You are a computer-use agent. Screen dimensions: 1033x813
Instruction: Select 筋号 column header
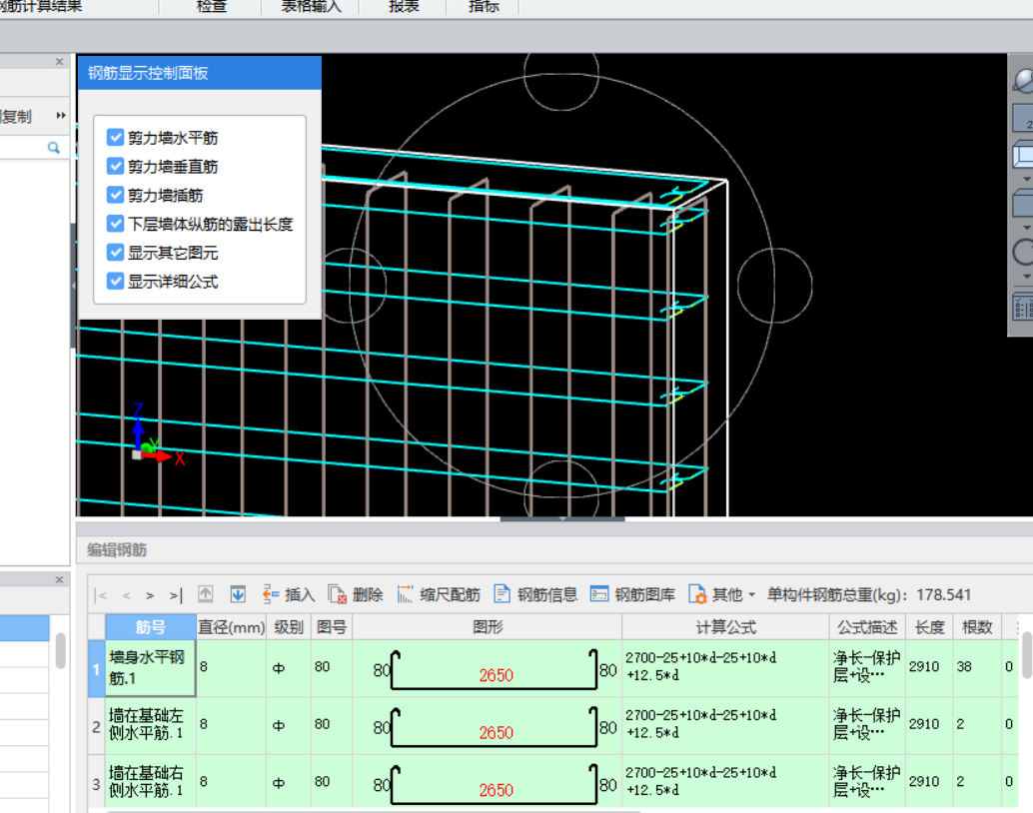pos(151,627)
